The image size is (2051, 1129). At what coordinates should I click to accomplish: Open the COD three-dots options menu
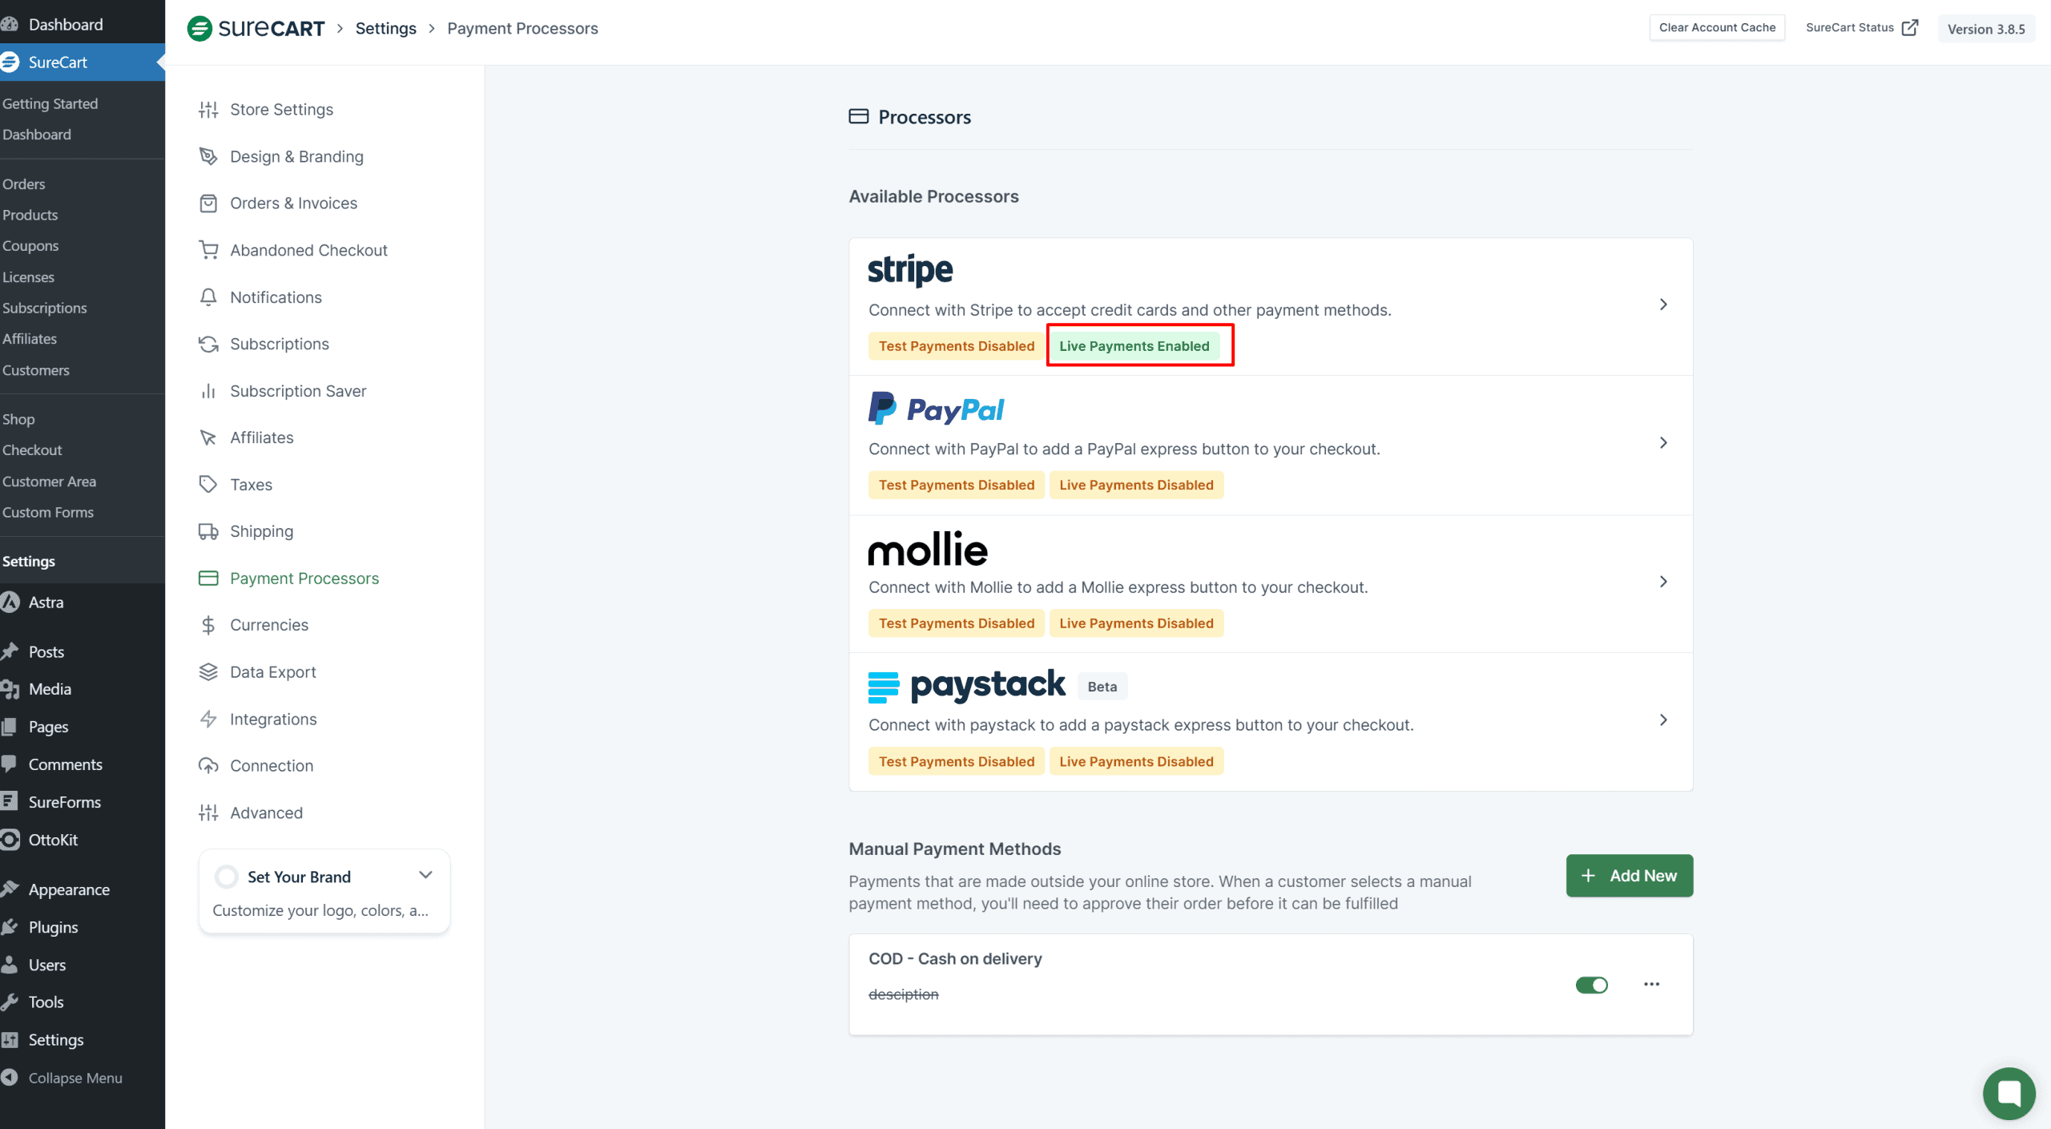click(1651, 984)
